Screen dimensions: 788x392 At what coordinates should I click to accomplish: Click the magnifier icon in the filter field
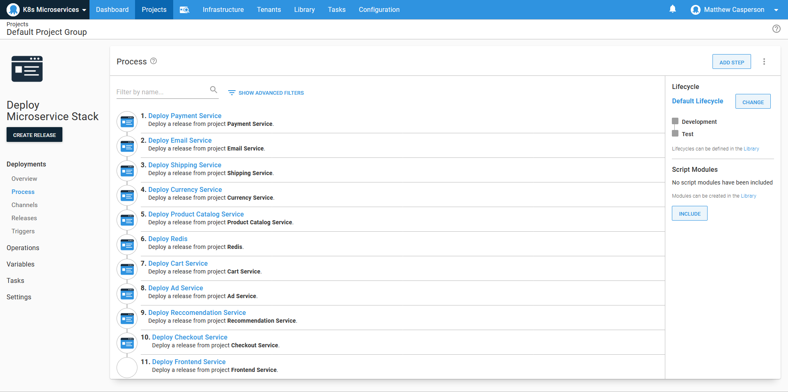pos(213,89)
